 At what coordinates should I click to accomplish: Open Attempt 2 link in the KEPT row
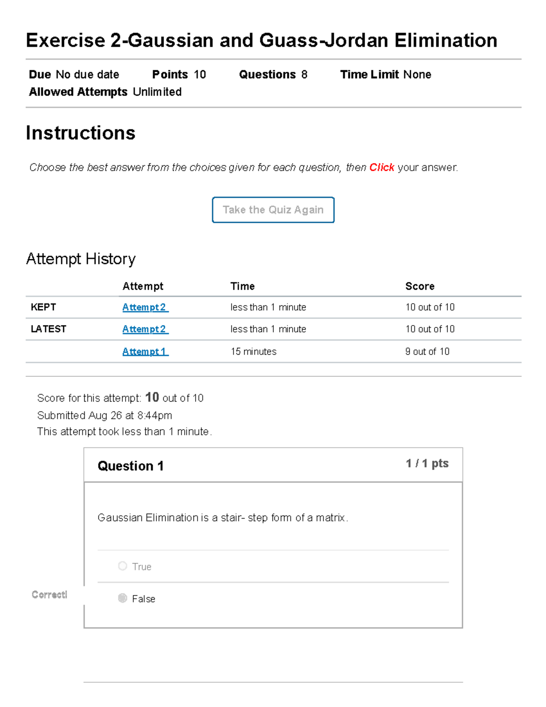[x=145, y=307]
